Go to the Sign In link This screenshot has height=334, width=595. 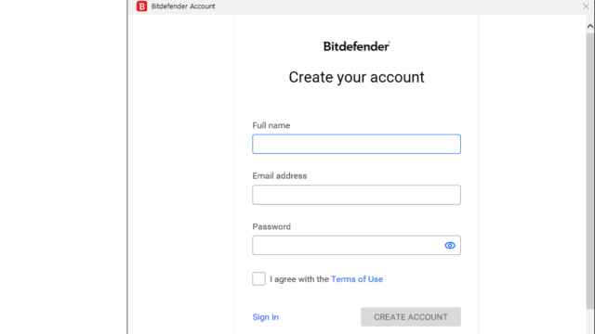pos(265,317)
